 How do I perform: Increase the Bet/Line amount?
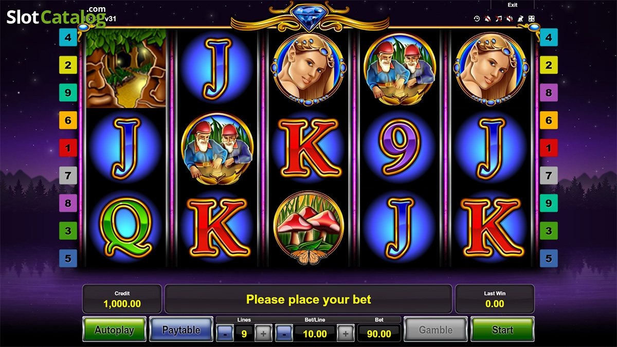(x=346, y=334)
